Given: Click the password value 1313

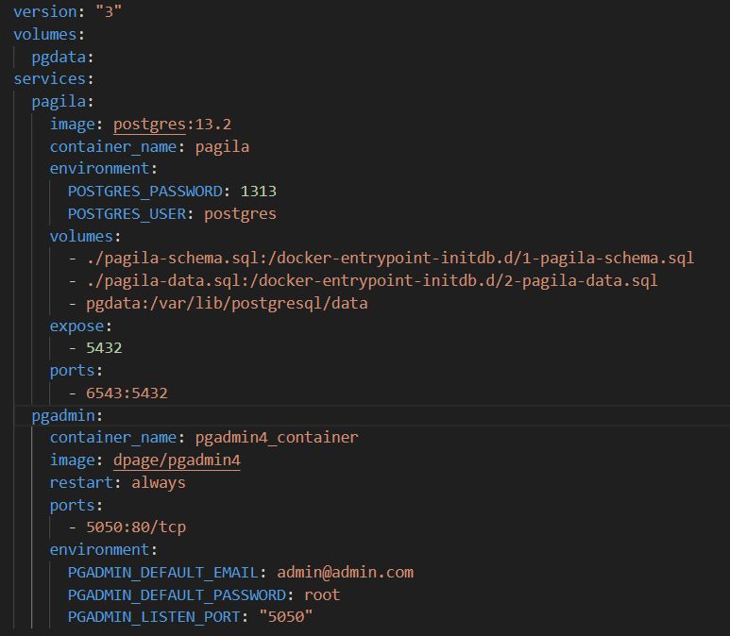Looking at the screenshot, I should [259, 192].
